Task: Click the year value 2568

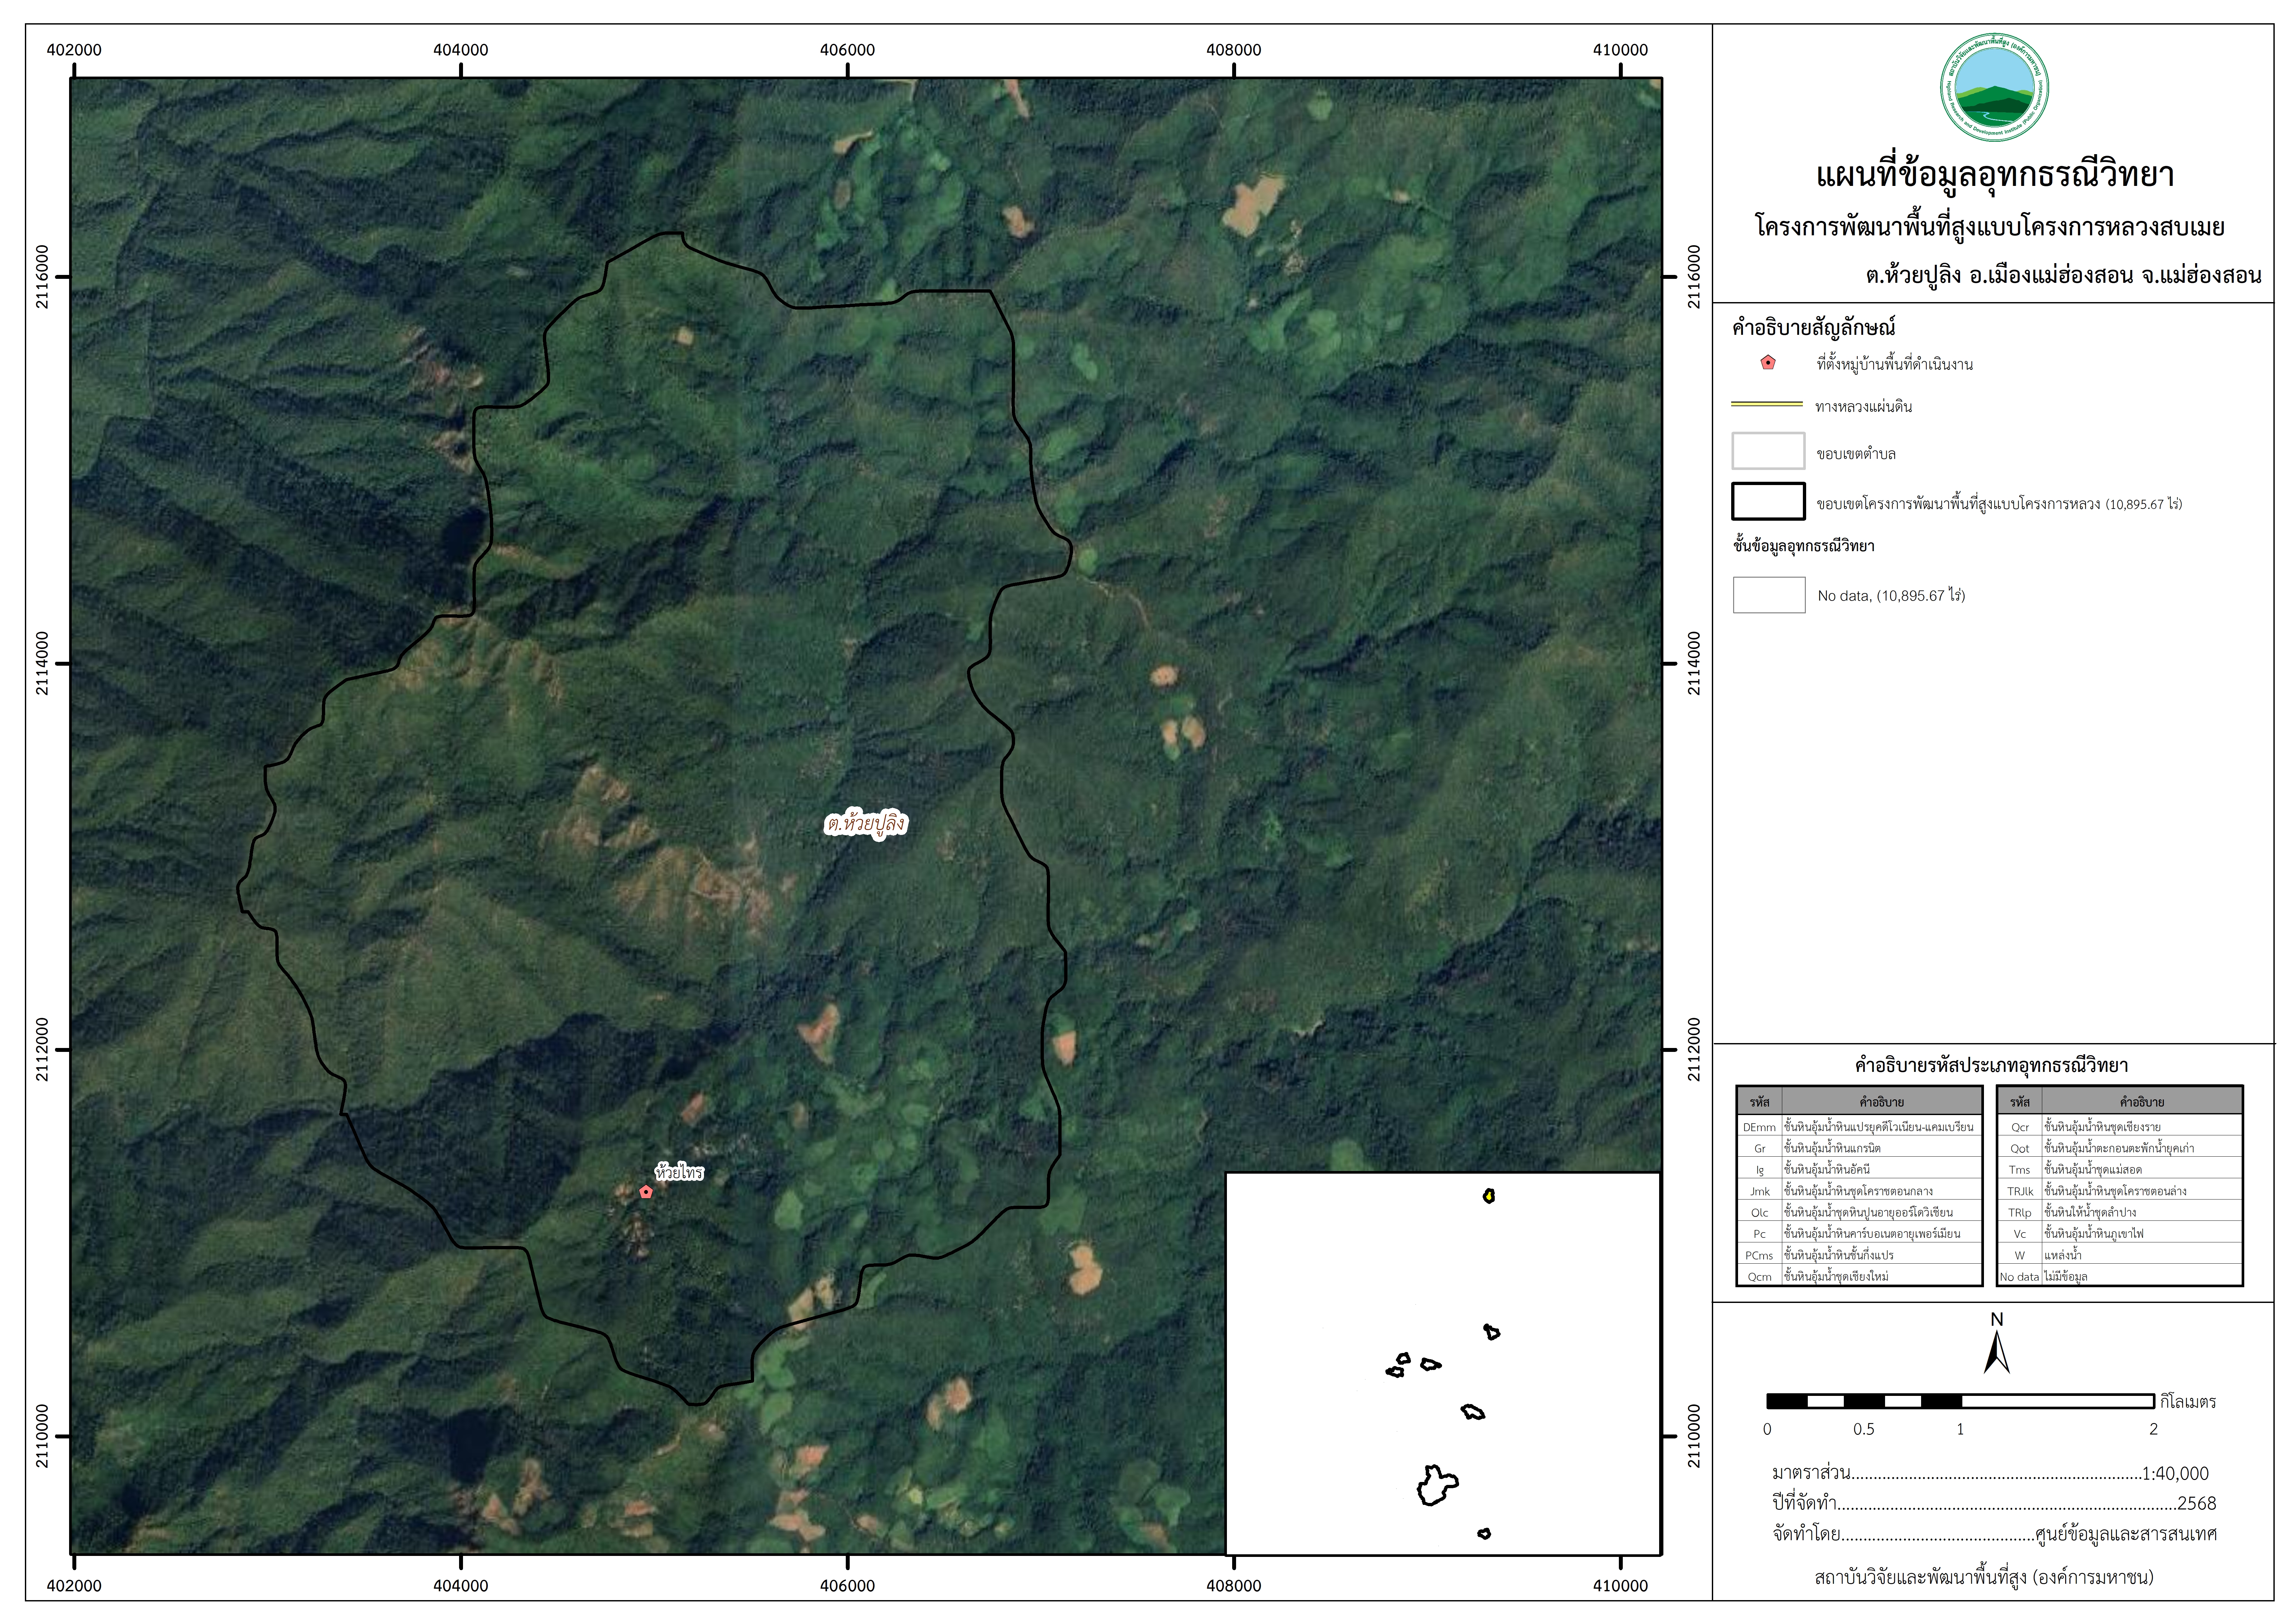Action: [2197, 1503]
